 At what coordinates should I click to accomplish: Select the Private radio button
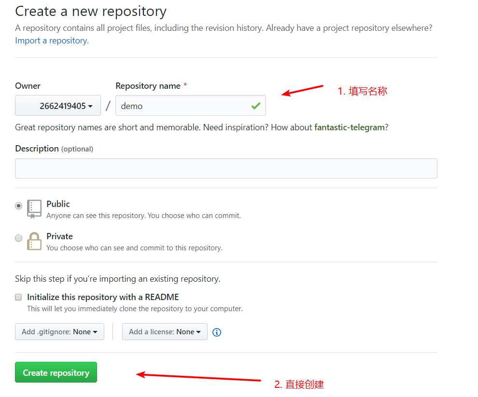tap(19, 238)
